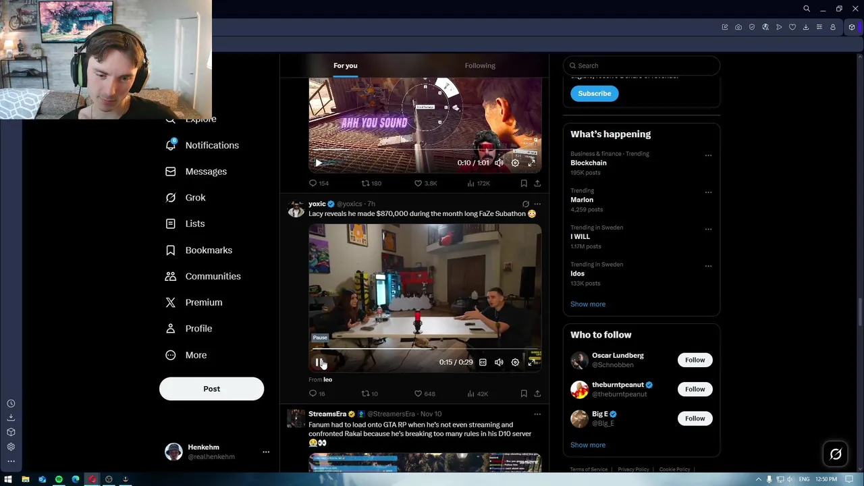View analytics of yoxic's 42K views post

(x=477, y=394)
